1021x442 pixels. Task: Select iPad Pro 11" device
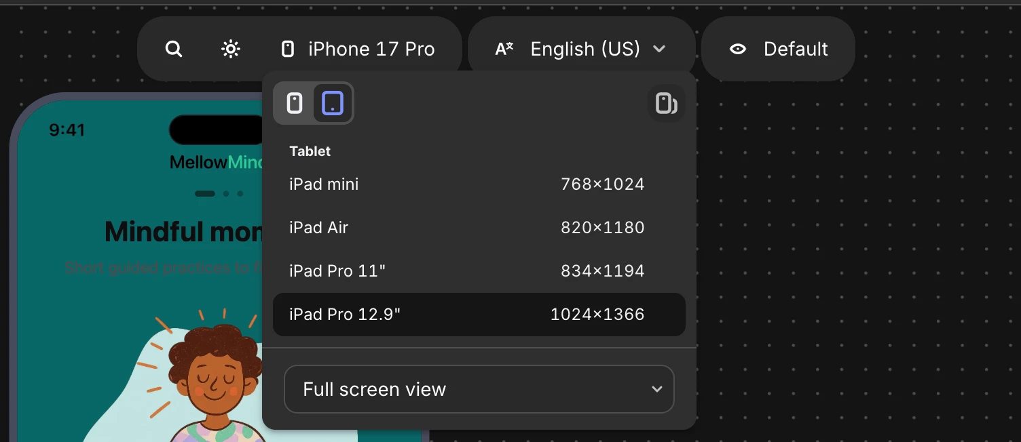[479, 270]
